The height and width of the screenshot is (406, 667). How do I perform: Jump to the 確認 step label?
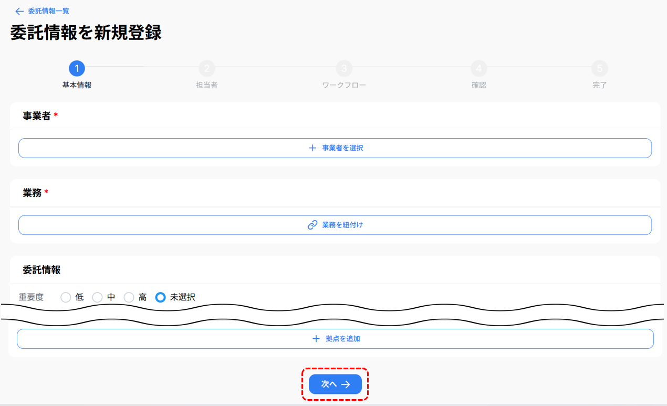[x=478, y=85]
